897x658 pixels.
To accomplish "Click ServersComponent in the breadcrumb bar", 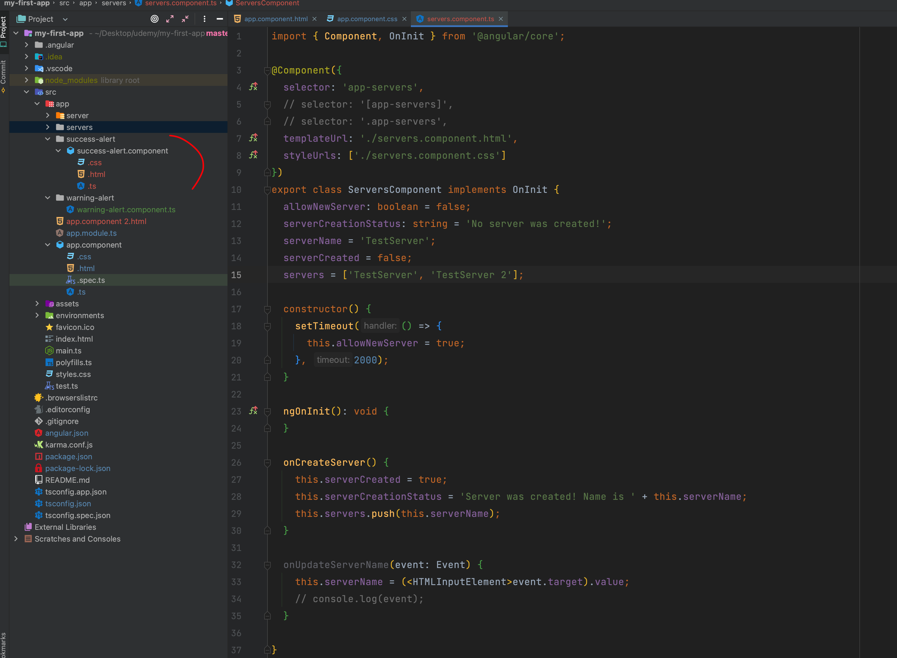I will tap(267, 3).
